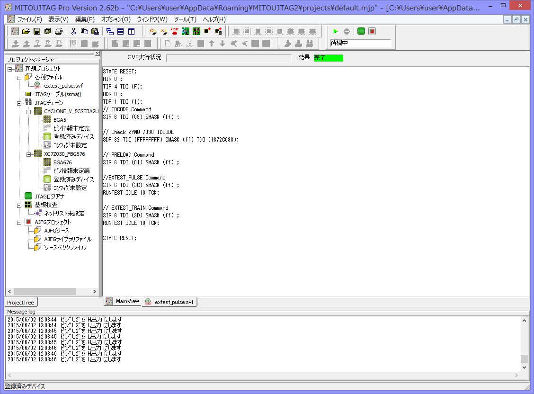Collapse the XC7Z030_FBG676 device node
This screenshot has height=394, width=534.
pyautogui.click(x=29, y=154)
